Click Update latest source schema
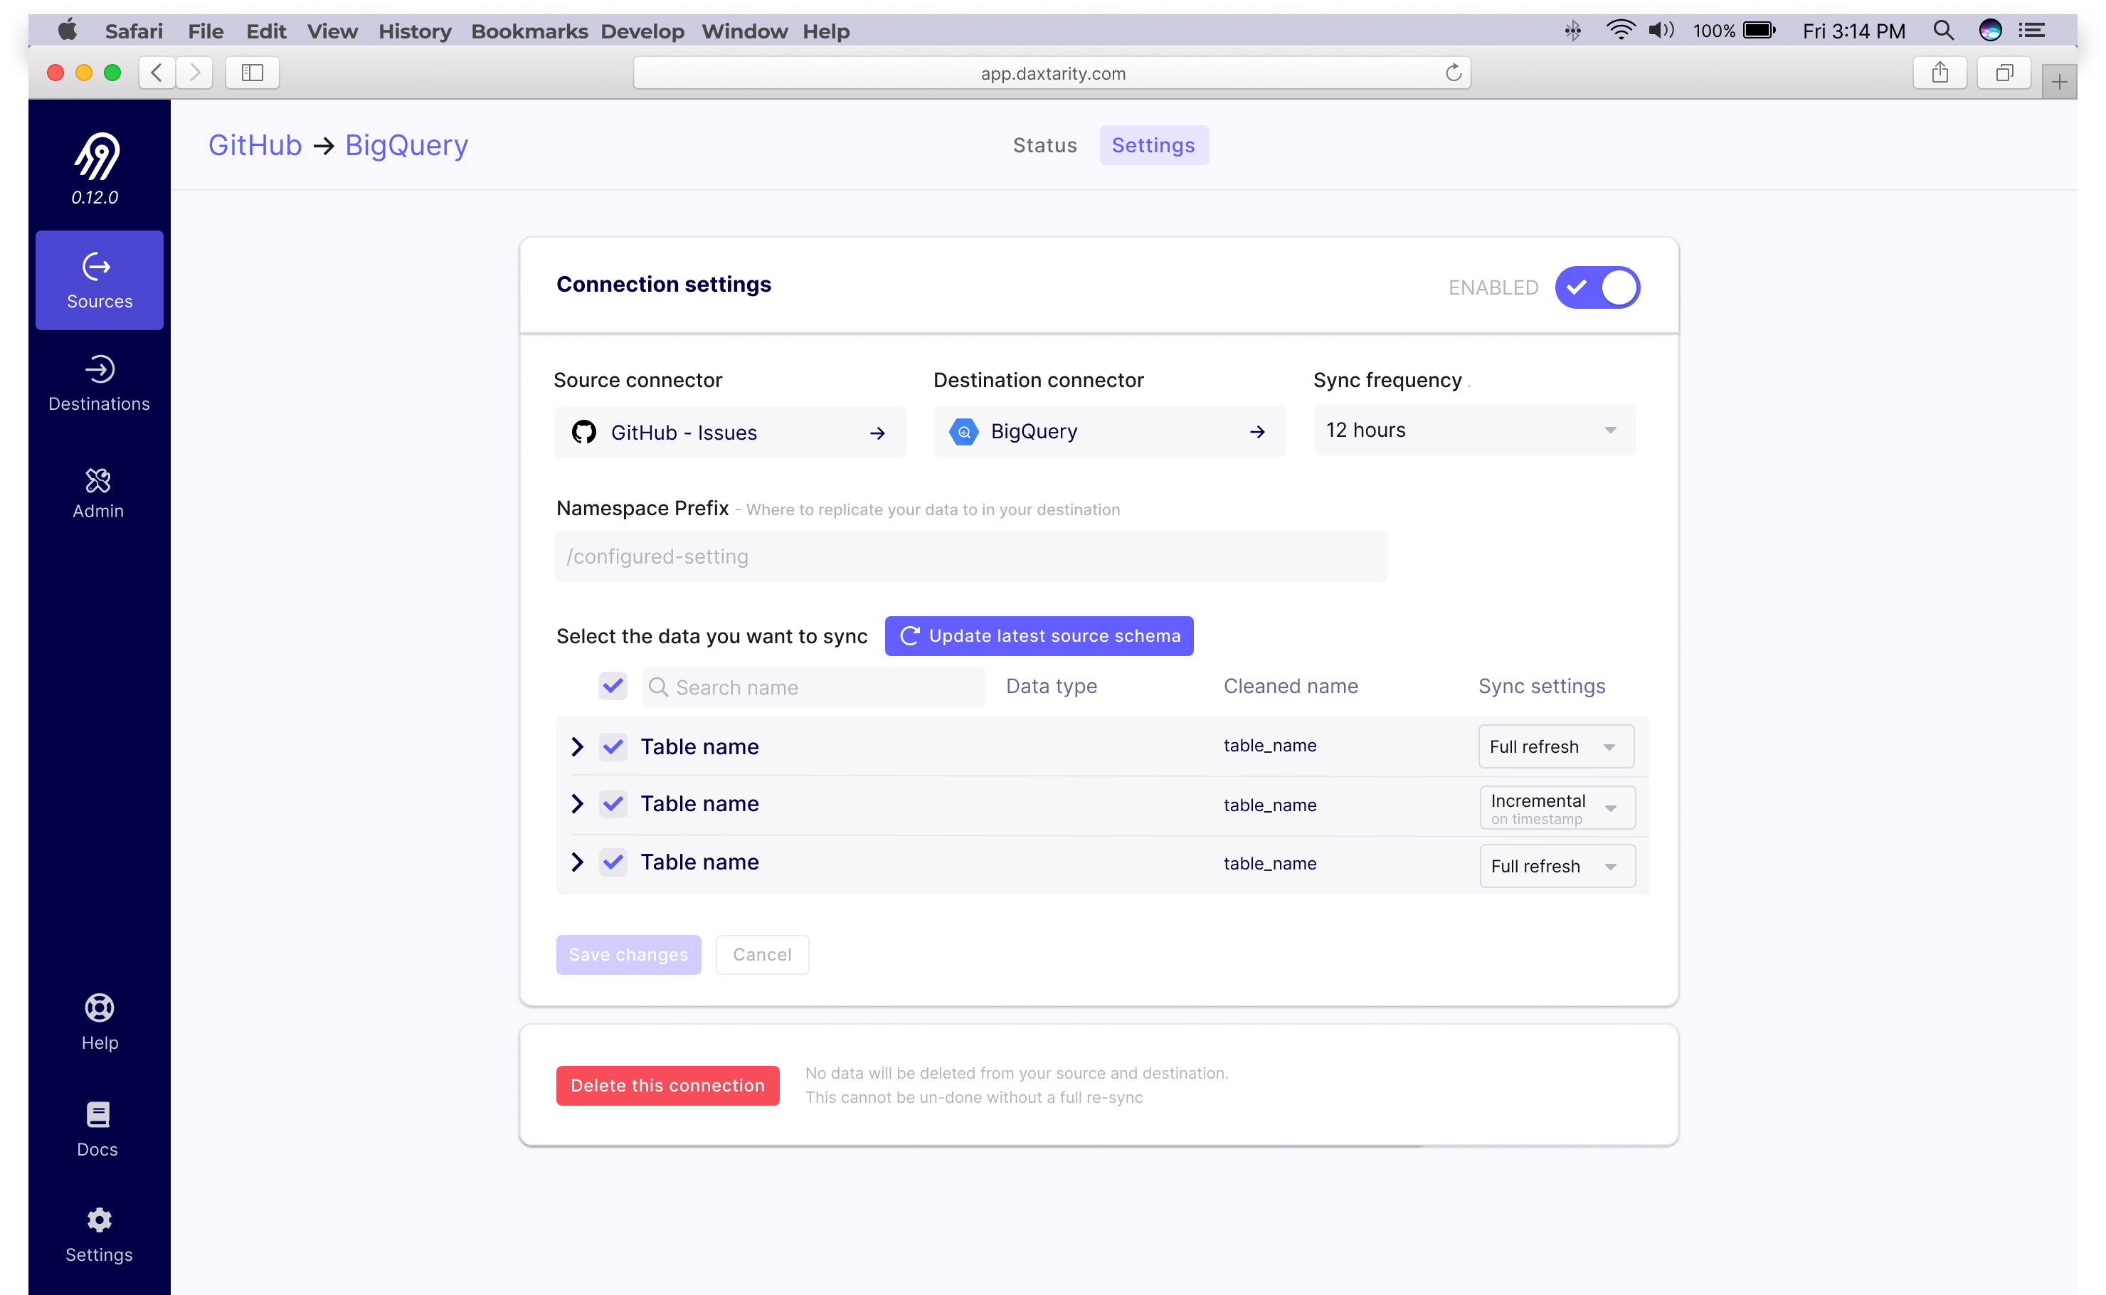Viewport: 2106px width, 1295px height. tap(1038, 635)
